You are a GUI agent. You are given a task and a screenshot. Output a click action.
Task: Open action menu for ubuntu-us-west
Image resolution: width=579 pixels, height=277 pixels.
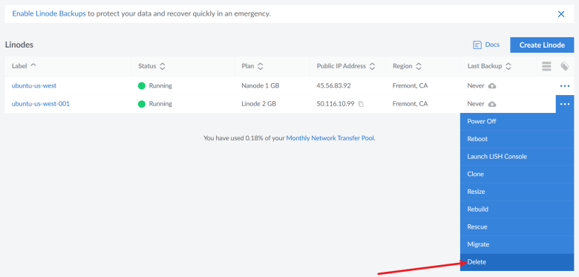tap(565, 86)
